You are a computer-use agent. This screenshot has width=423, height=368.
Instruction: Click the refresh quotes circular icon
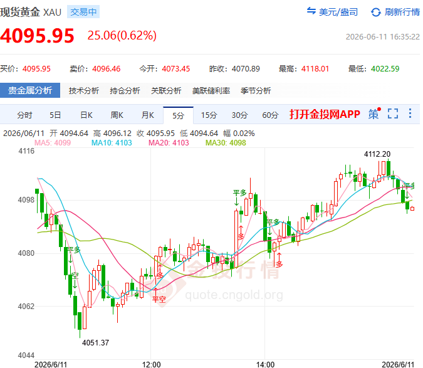tap(376, 12)
